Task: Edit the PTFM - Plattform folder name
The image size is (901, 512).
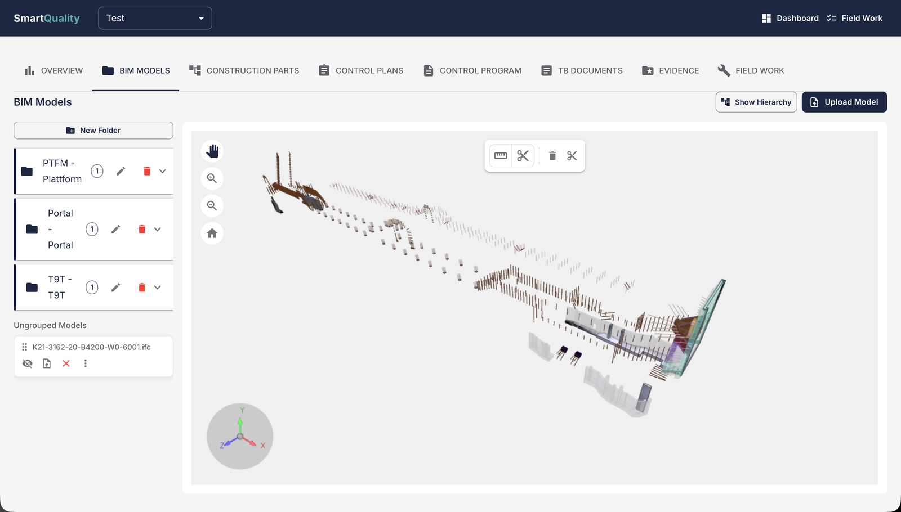Action: point(121,171)
